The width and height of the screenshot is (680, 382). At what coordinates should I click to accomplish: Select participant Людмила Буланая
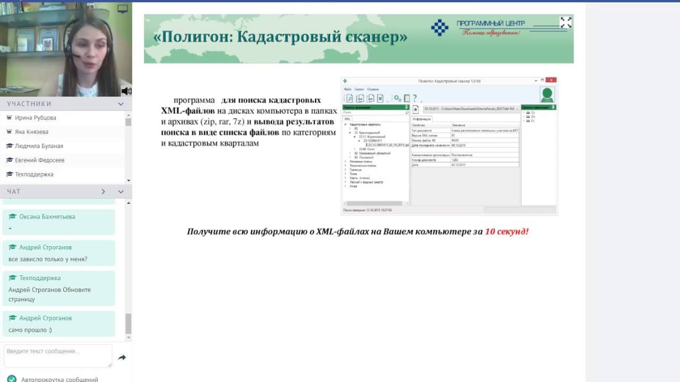[39, 146]
